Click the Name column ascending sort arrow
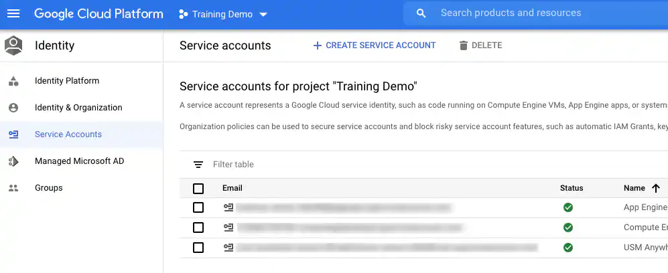 click(656, 188)
